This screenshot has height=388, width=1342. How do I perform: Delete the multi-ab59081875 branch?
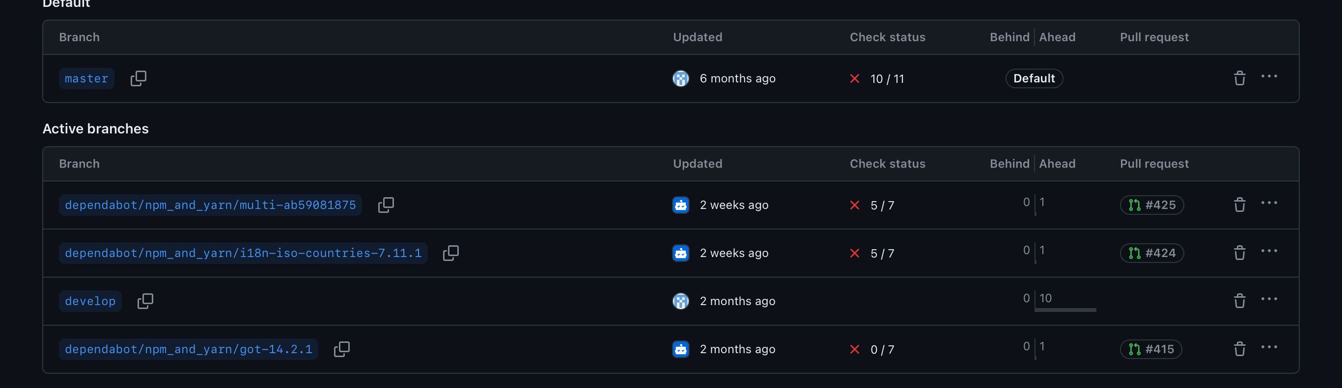click(x=1239, y=205)
